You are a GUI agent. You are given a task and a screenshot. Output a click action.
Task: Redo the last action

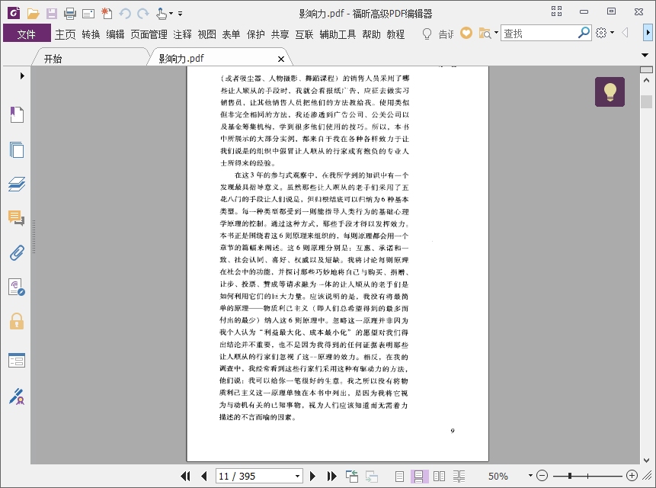(x=143, y=14)
